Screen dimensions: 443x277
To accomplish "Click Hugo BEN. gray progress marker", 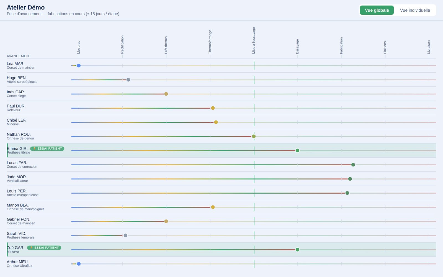I will [x=128, y=80].
